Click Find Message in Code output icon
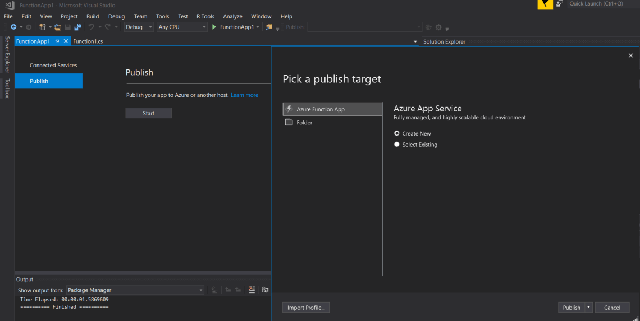Viewport: 640px width, 321px height. point(214,290)
